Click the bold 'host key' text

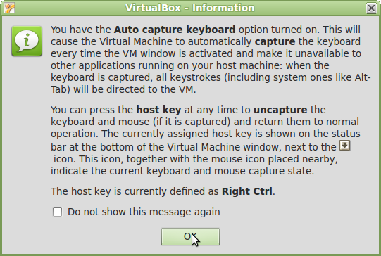(158, 110)
